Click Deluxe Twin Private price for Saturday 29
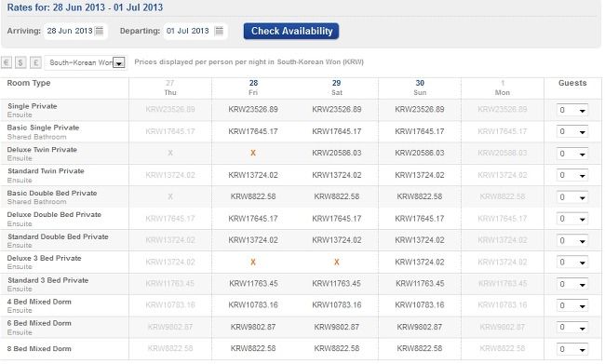The height and width of the screenshot is (364, 605). tap(336, 153)
